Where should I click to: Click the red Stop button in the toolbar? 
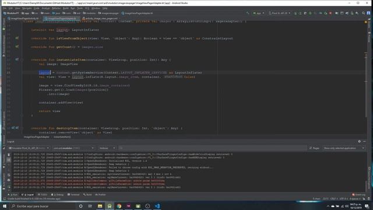(x=330, y=13)
